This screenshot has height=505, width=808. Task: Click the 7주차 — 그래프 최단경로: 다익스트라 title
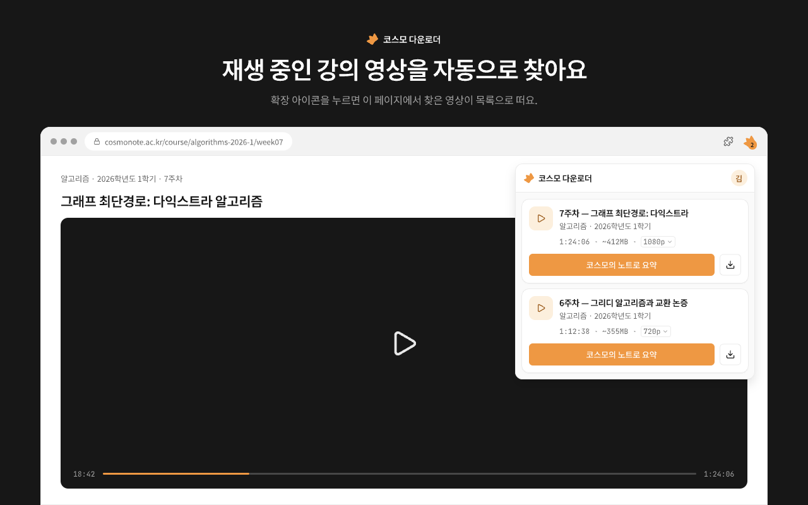[624, 213]
